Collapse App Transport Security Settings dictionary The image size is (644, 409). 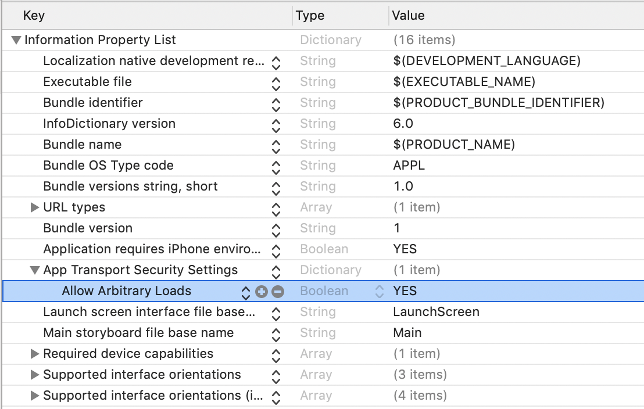pos(35,270)
